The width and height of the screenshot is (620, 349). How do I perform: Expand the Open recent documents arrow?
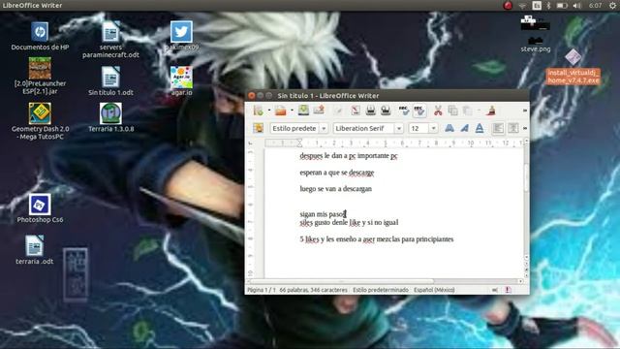[x=292, y=111]
